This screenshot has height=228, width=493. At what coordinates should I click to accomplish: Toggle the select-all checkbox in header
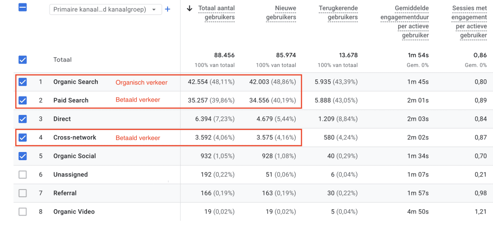(22, 7)
